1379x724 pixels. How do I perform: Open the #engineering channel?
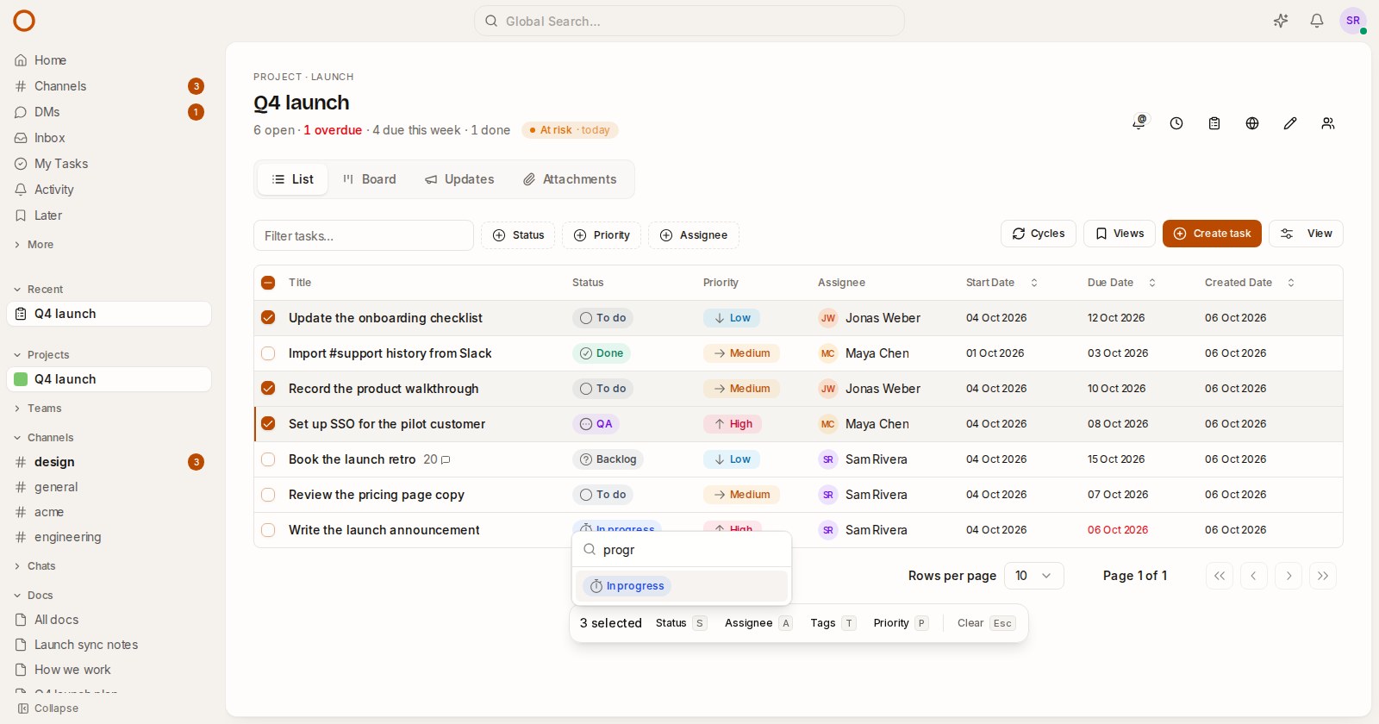pyautogui.click(x=109, y=537)
